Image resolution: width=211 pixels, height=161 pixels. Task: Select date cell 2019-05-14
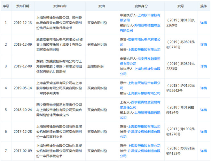click(x=23, y=88)
